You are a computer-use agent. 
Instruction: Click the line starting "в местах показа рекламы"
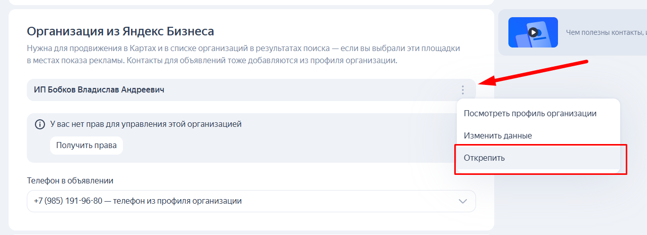coord(212,61)
